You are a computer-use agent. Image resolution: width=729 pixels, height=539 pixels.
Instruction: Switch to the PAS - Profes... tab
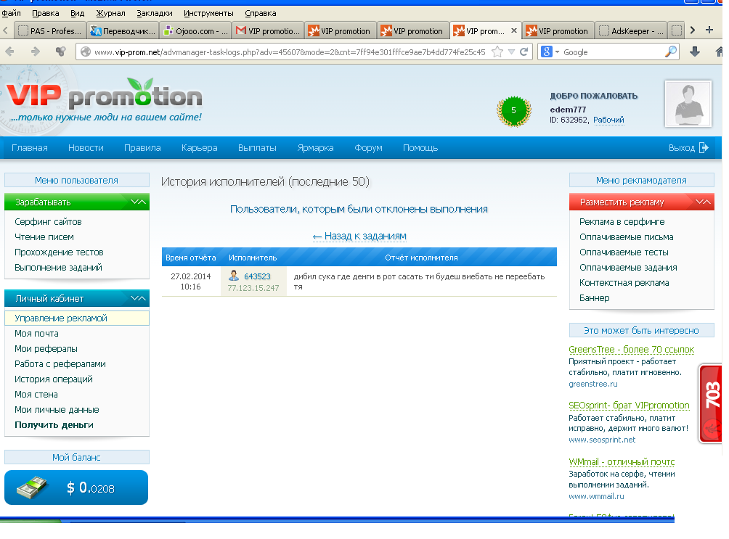50,30
